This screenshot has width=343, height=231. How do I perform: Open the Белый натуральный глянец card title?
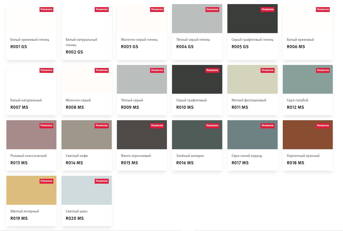[81, 42]
